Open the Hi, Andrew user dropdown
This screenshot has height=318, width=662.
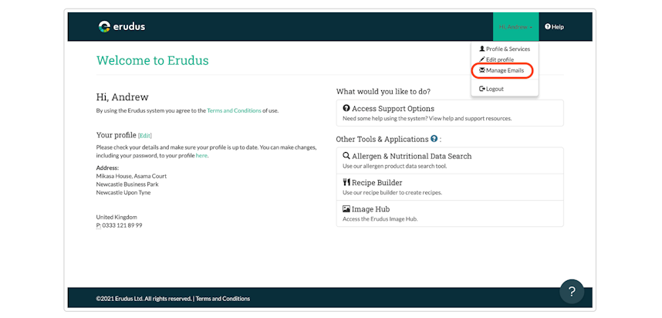click(515, 26)
